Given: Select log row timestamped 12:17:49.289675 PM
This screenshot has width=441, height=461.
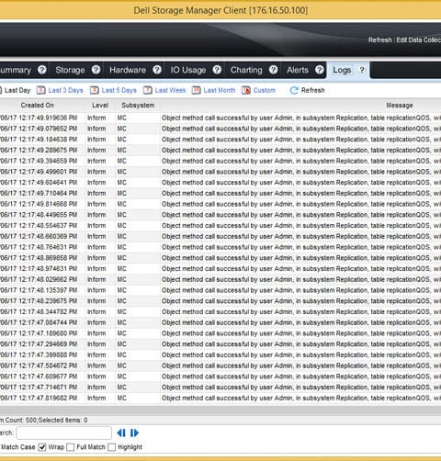Looking at the screenshot, I should tap(220, 151).
